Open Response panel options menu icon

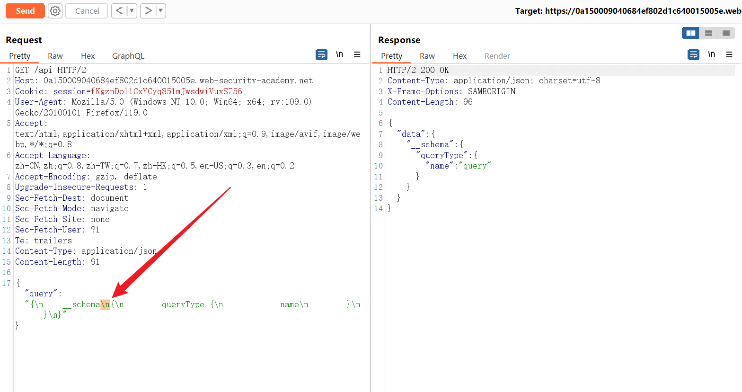click(729, 55)
